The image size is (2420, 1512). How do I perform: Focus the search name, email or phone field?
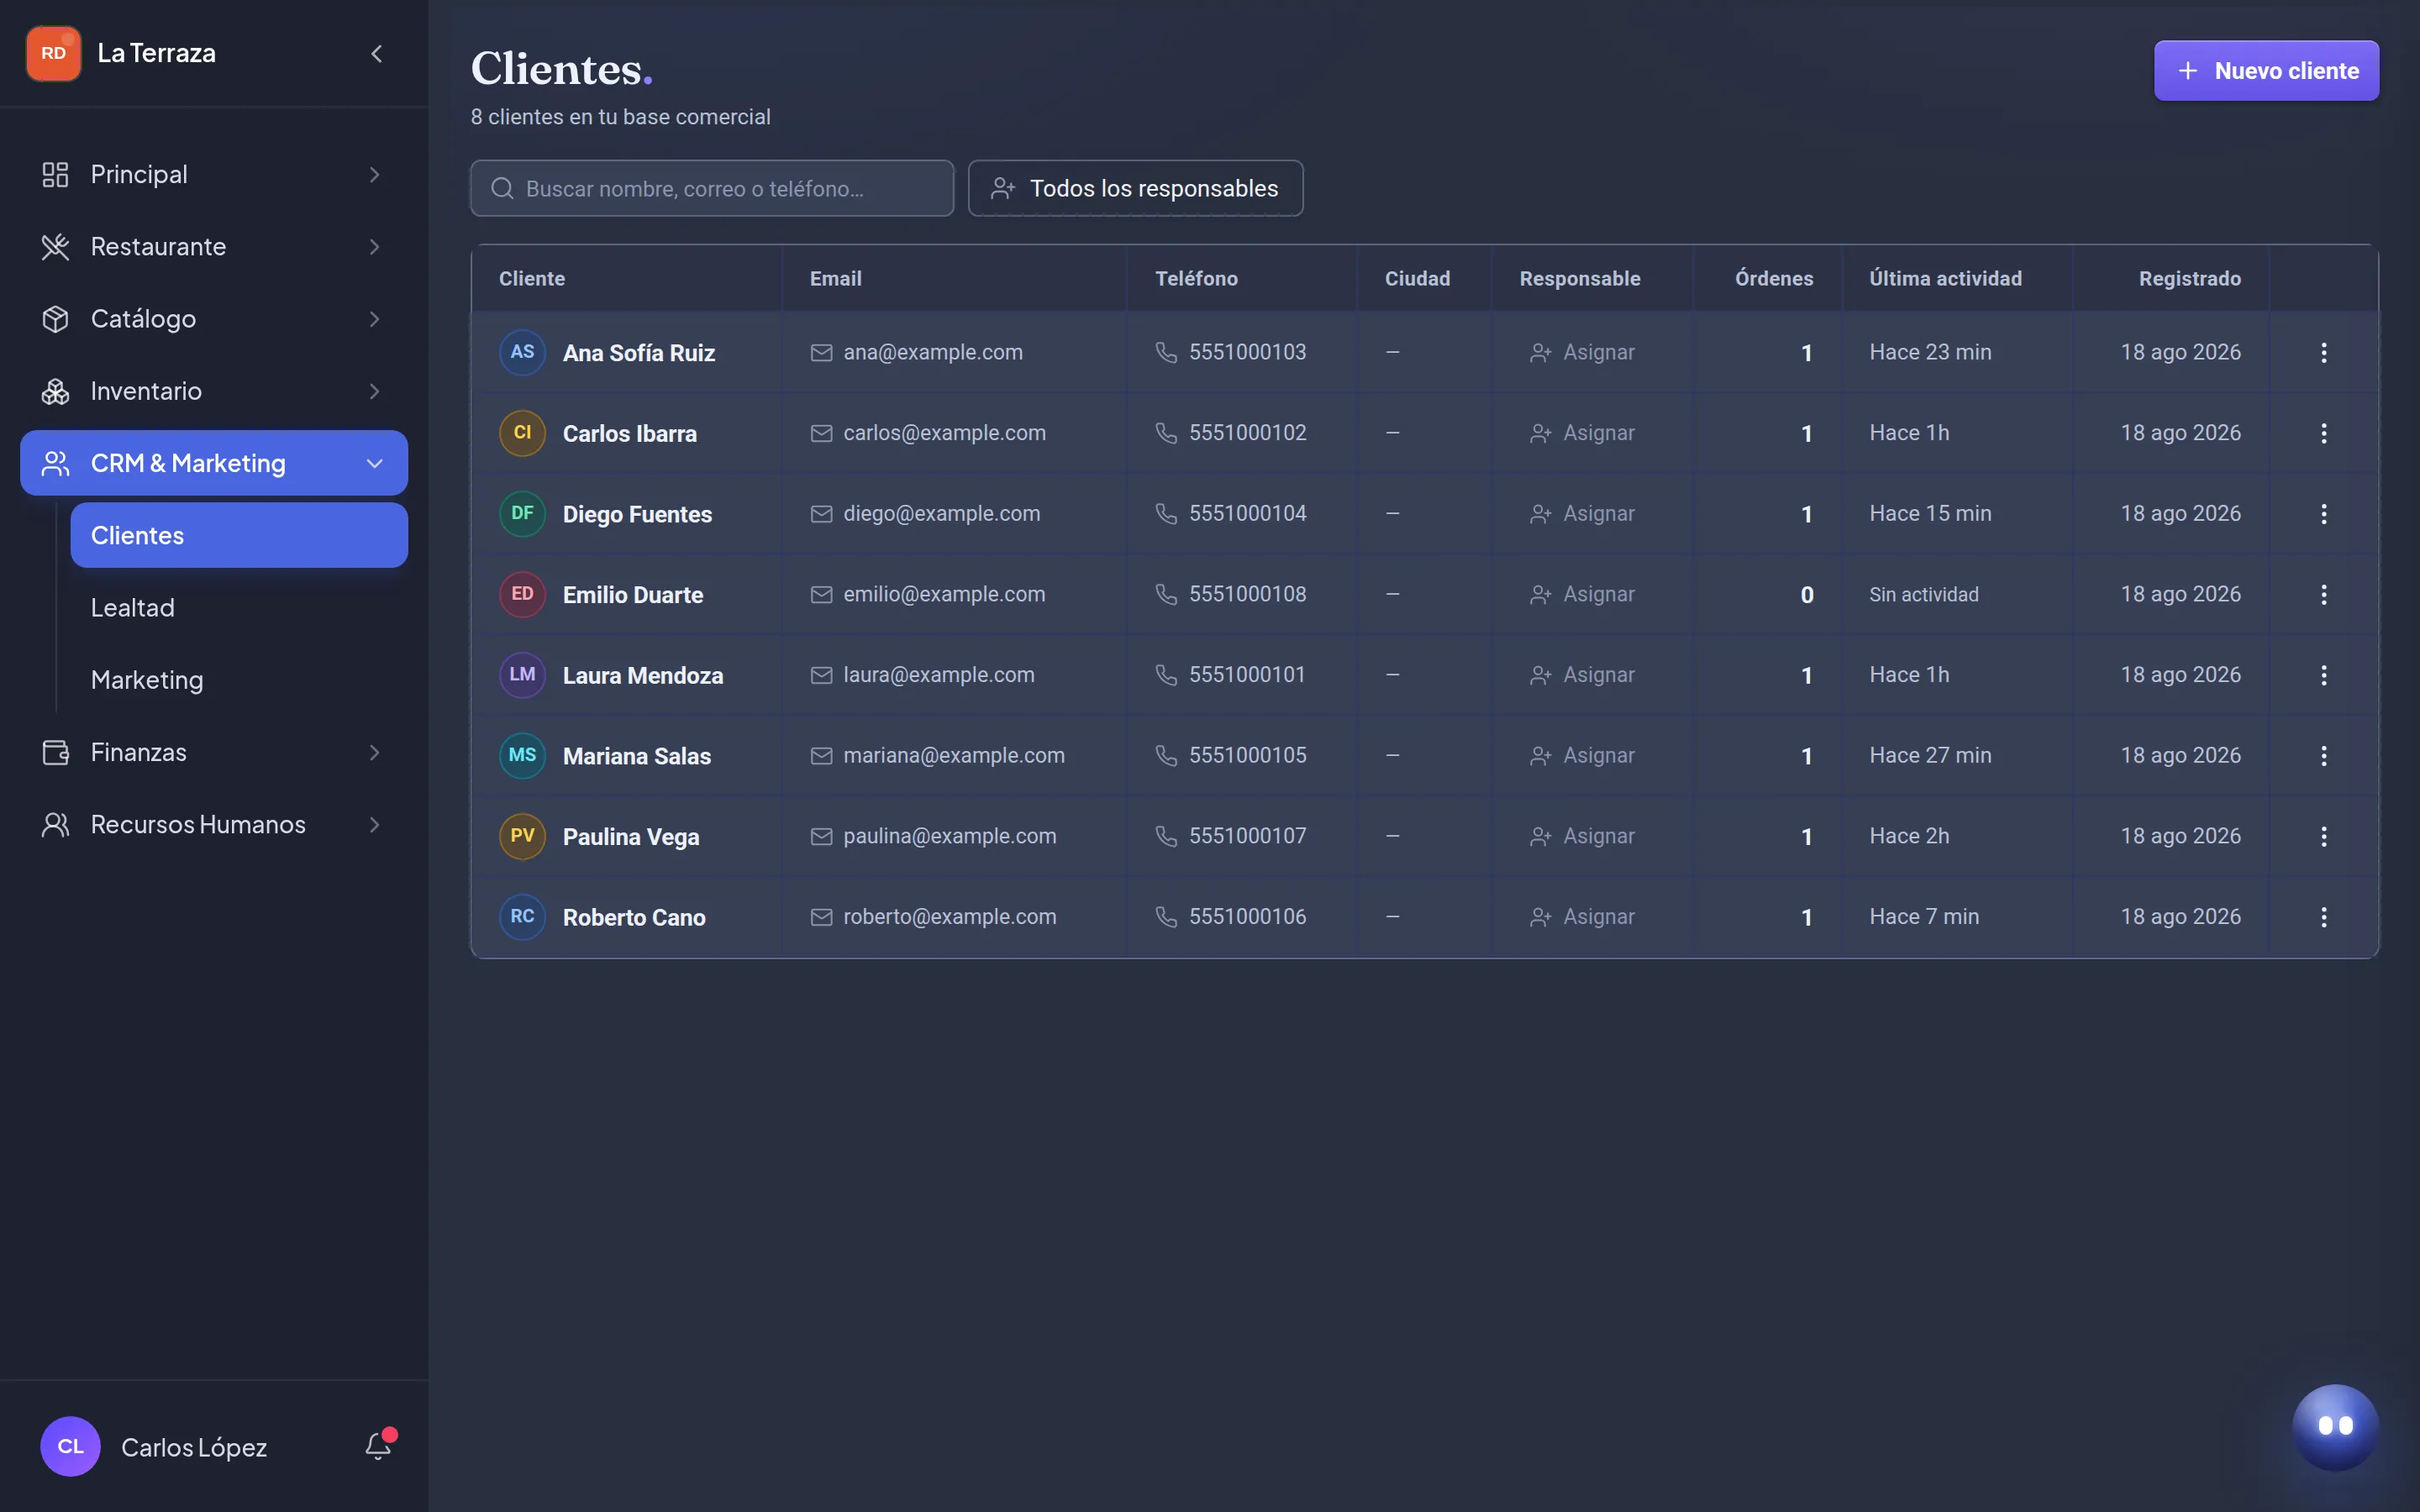712,188
